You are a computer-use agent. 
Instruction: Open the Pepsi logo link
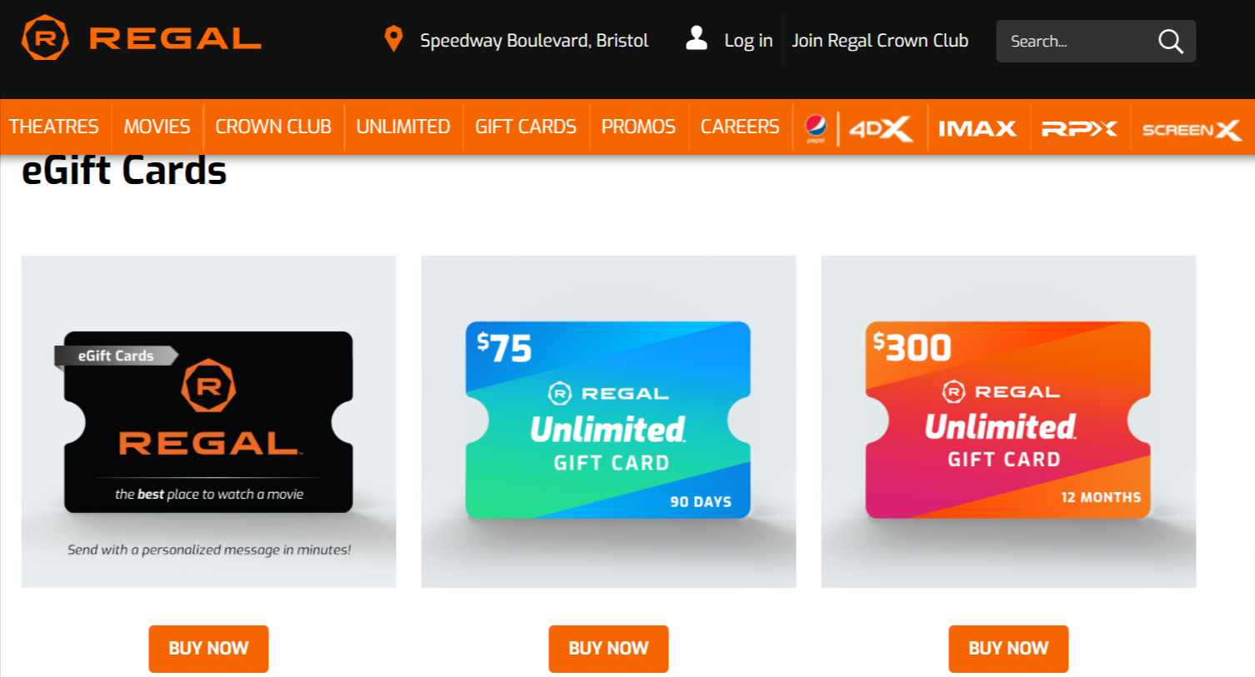pos(816,127)
